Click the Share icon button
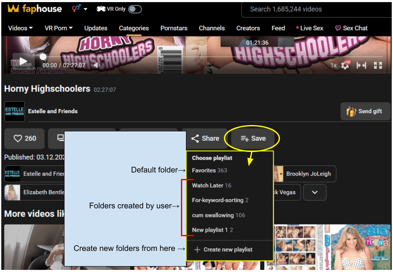This screenshot has width=393, height=272. (x=205, y=139)
